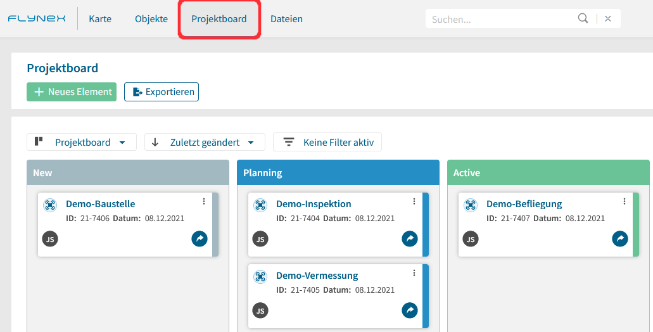Open the Keine Filter aktiv filter

pyautogui.click(x=327, y=142)
